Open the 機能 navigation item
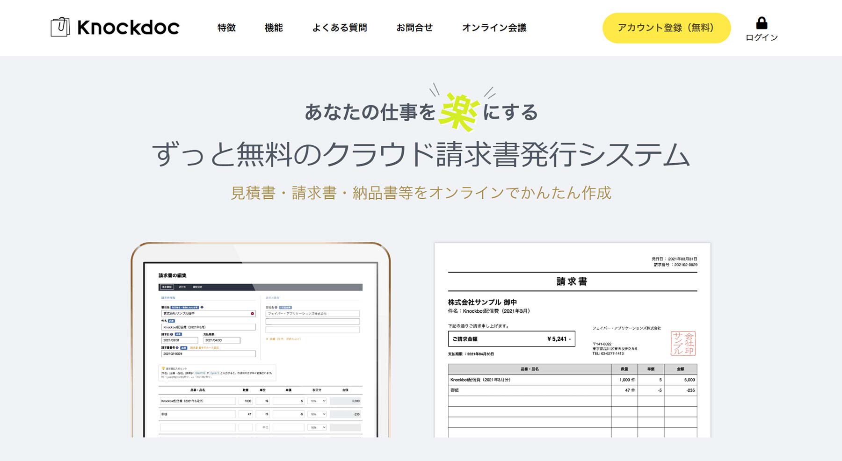The height and width of the screenshot is (461, 842). point(274,28)
